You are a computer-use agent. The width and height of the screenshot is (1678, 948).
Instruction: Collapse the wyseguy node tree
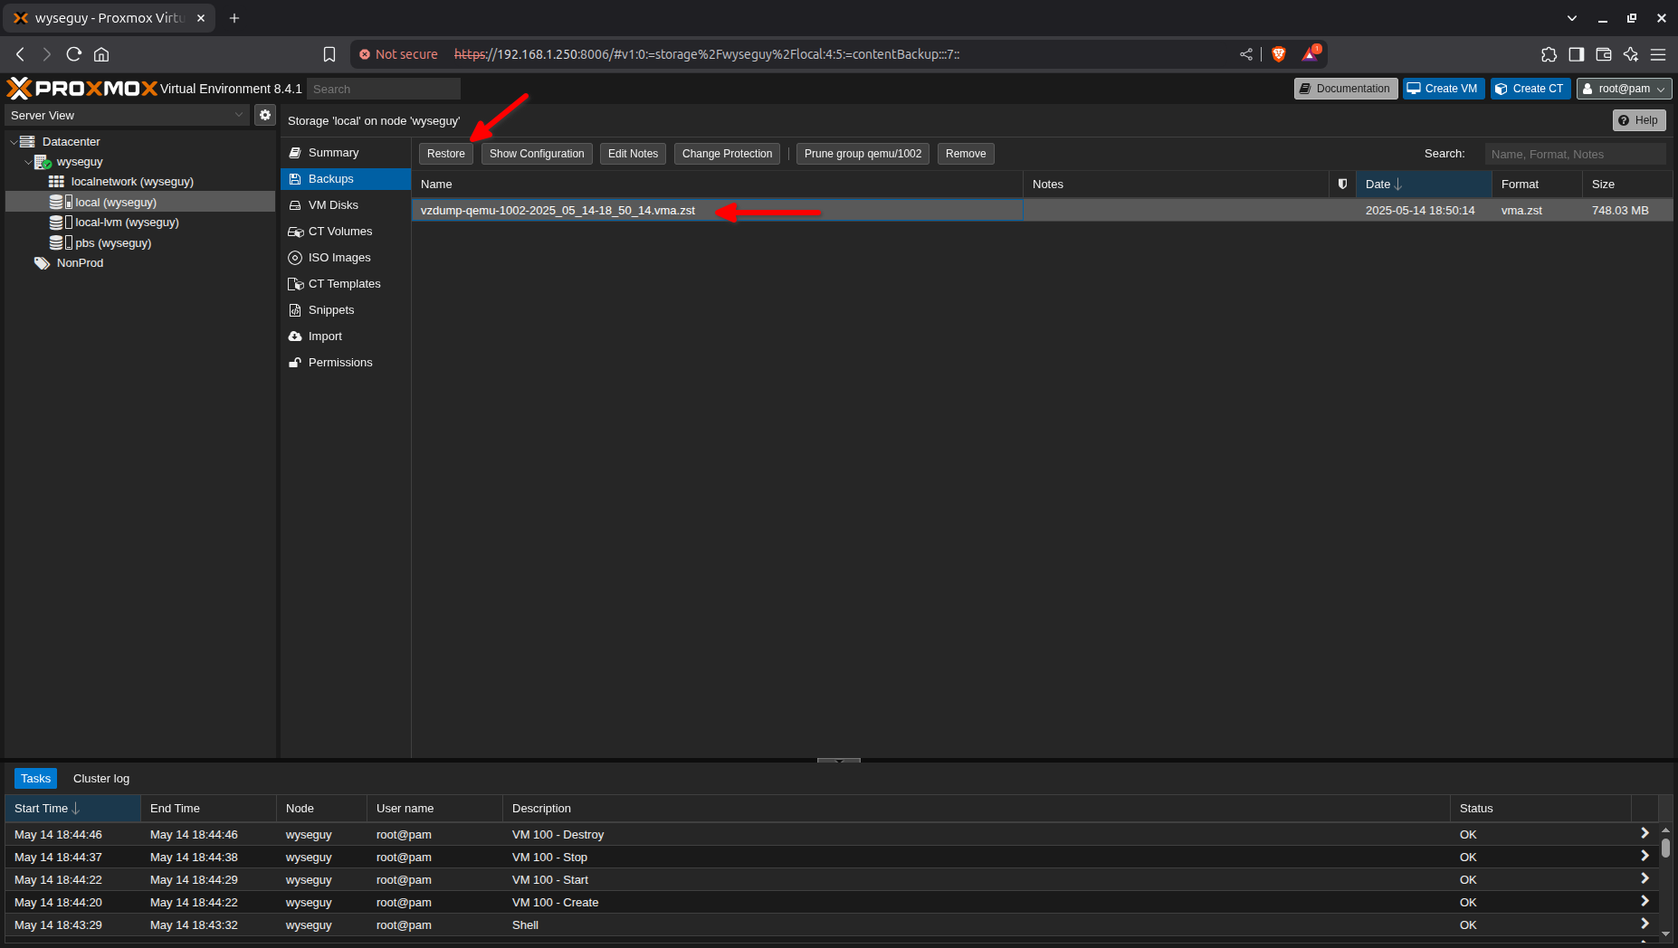(28, 162)
